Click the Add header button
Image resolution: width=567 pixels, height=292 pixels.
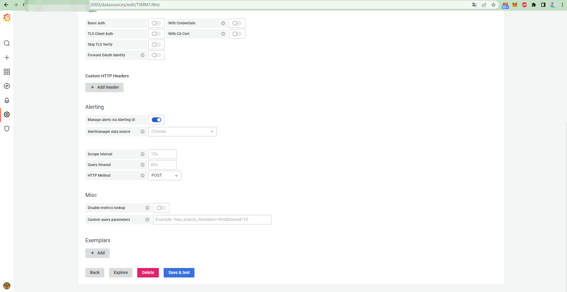tap(104, 87)
